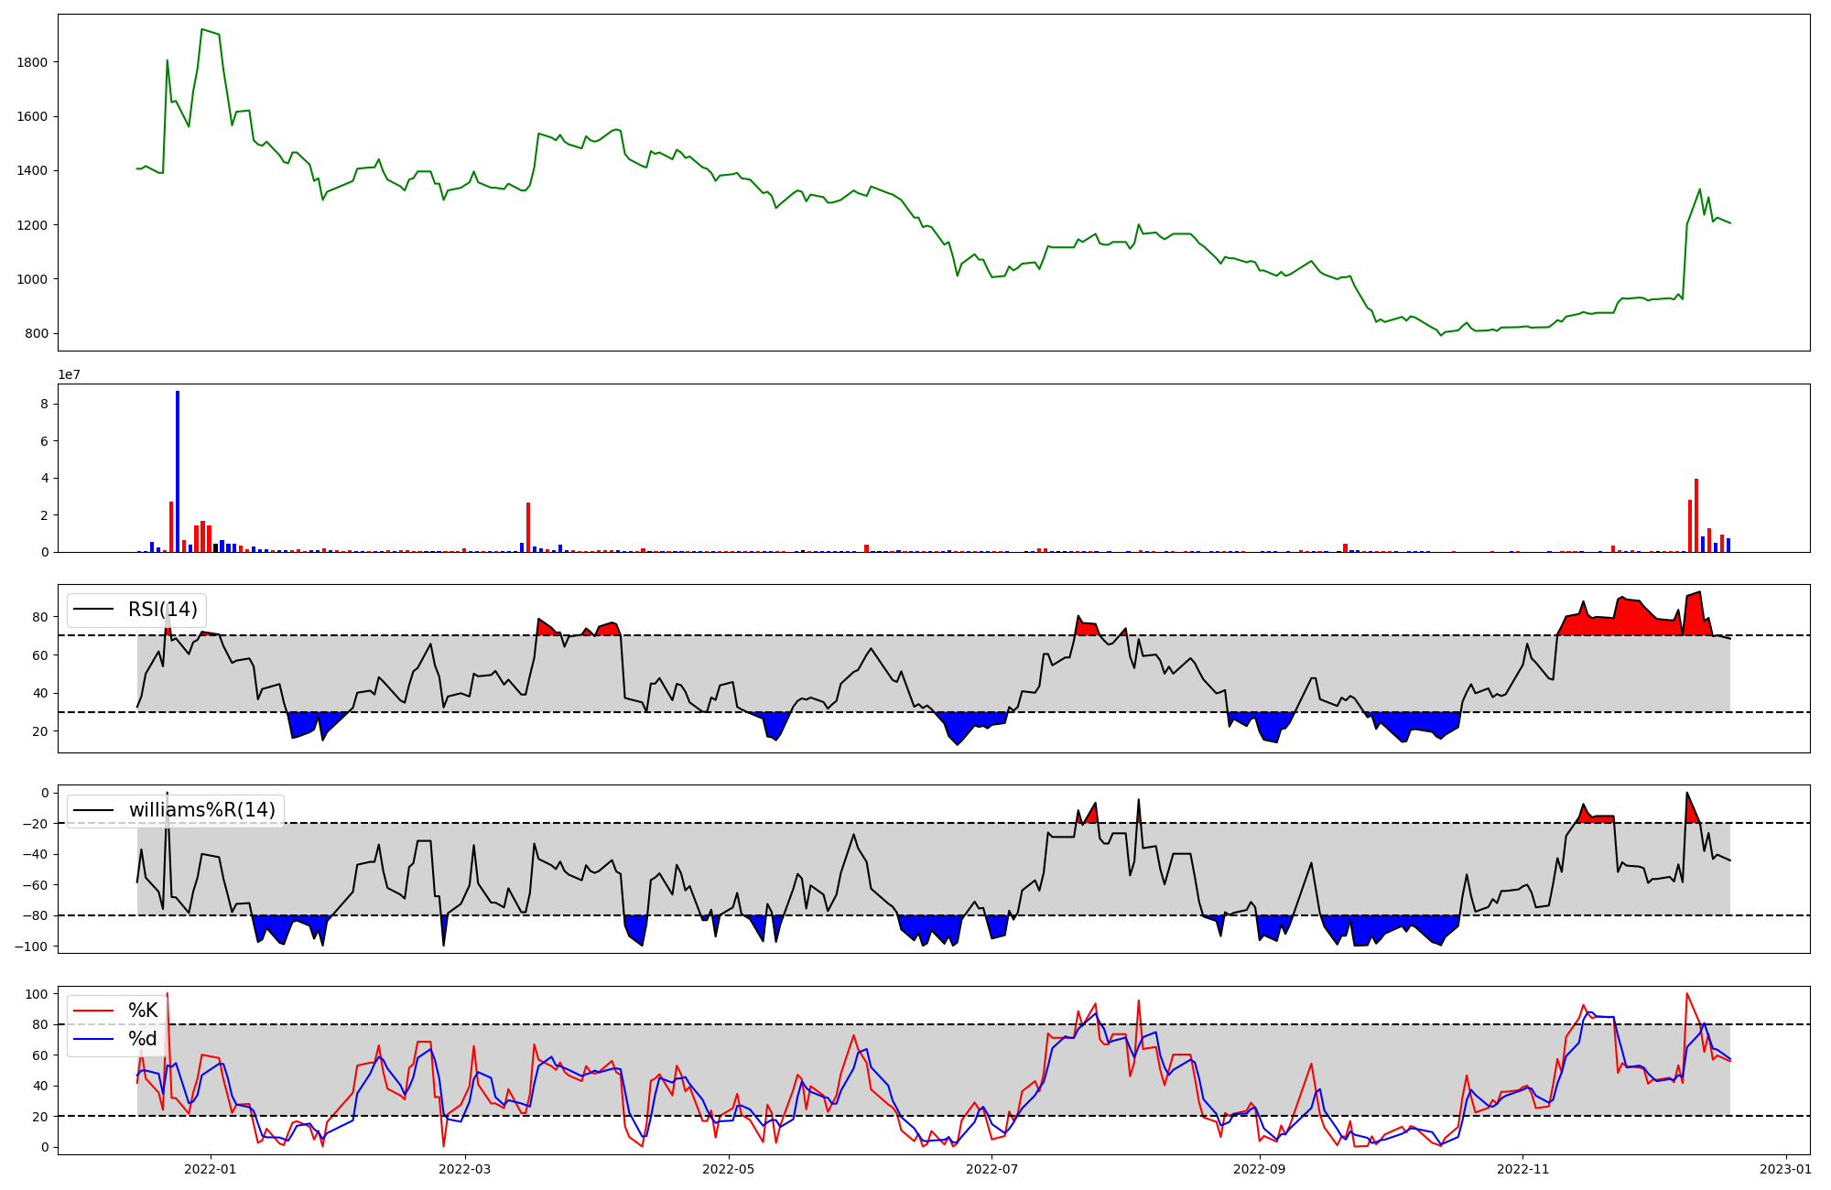Click the -80 tick on Williams %R axis
Image resolution: width=1831 pixels, height=1190 pixels.
[x=36, y=915]
